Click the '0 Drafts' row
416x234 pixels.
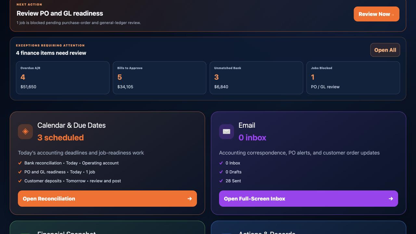click(234, 172)
